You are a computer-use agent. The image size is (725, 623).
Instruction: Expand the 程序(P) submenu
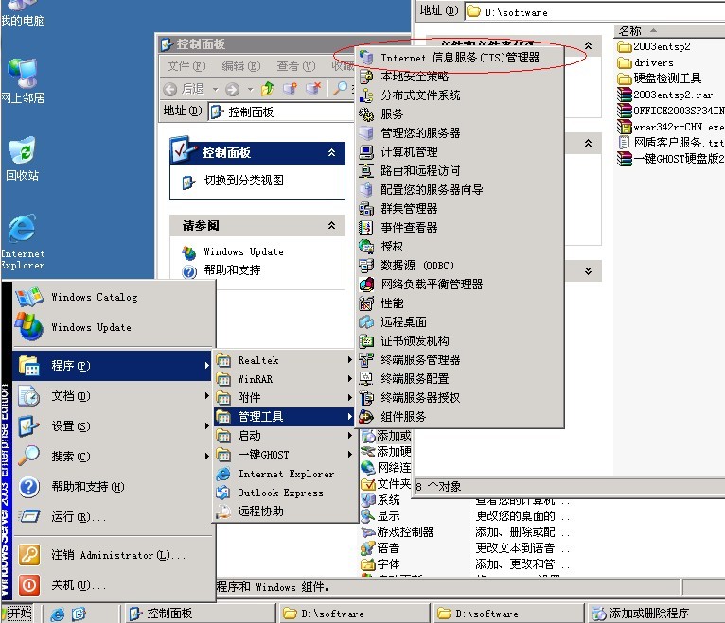[113, 366]
